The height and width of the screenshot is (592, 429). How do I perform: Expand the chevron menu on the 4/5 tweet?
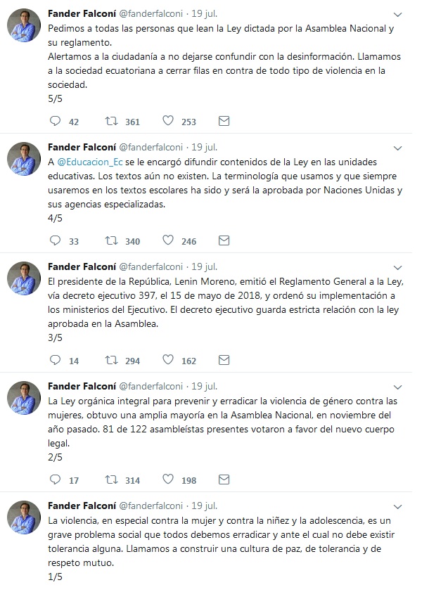[x=398, y=148]
